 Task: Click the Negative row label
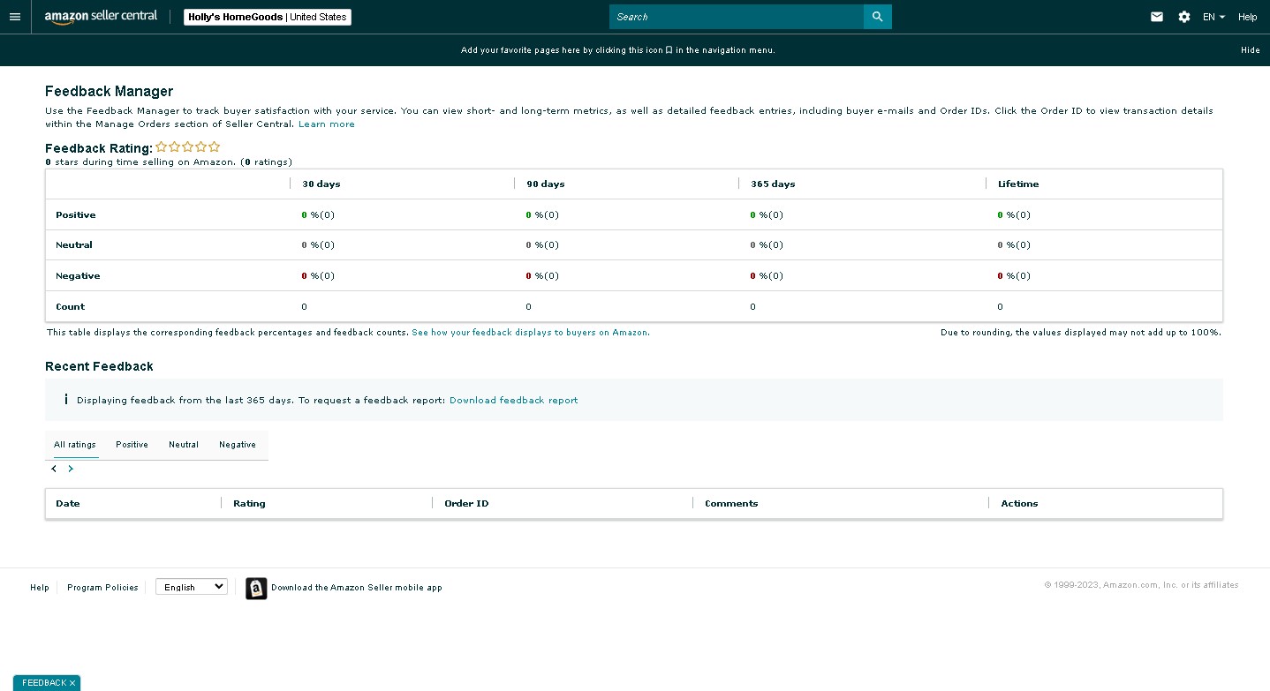point(78,276)
